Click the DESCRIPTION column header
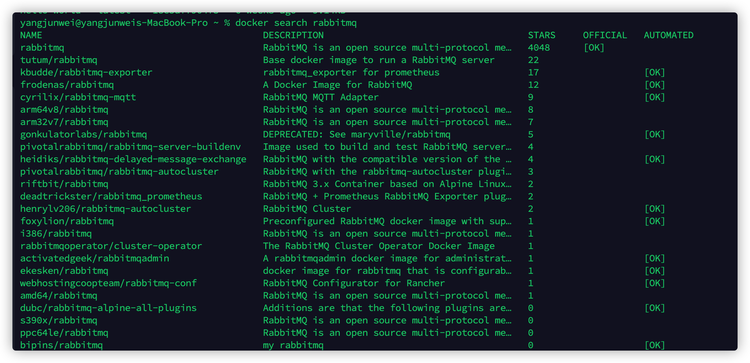750x363 pixels. (x=293, y=35)
